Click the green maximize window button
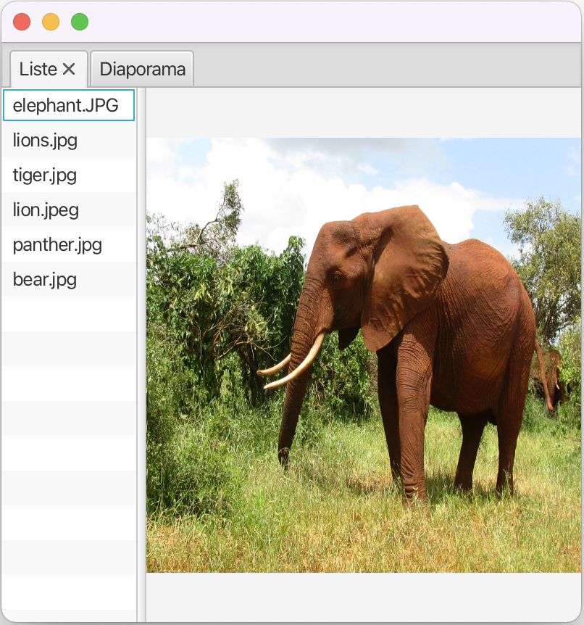The image size is (584, 625). pos(80,22)
